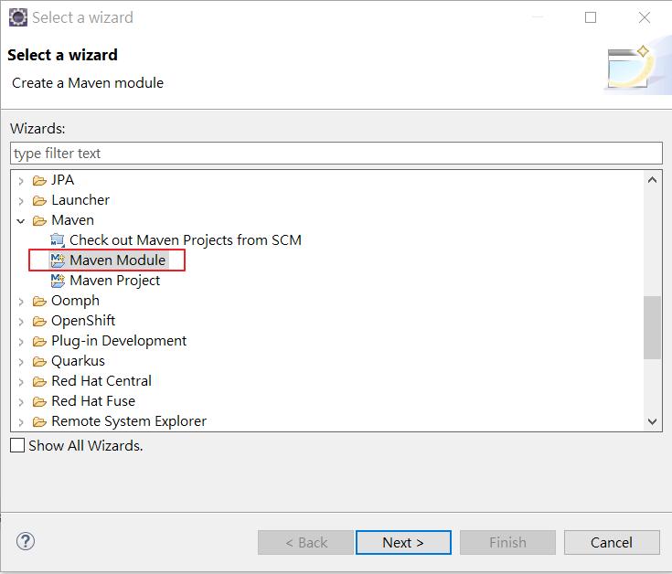This screenshot has width=672, height=574.
Task: Click the scroll down arrow in wizard list
Action: (652, 421)
